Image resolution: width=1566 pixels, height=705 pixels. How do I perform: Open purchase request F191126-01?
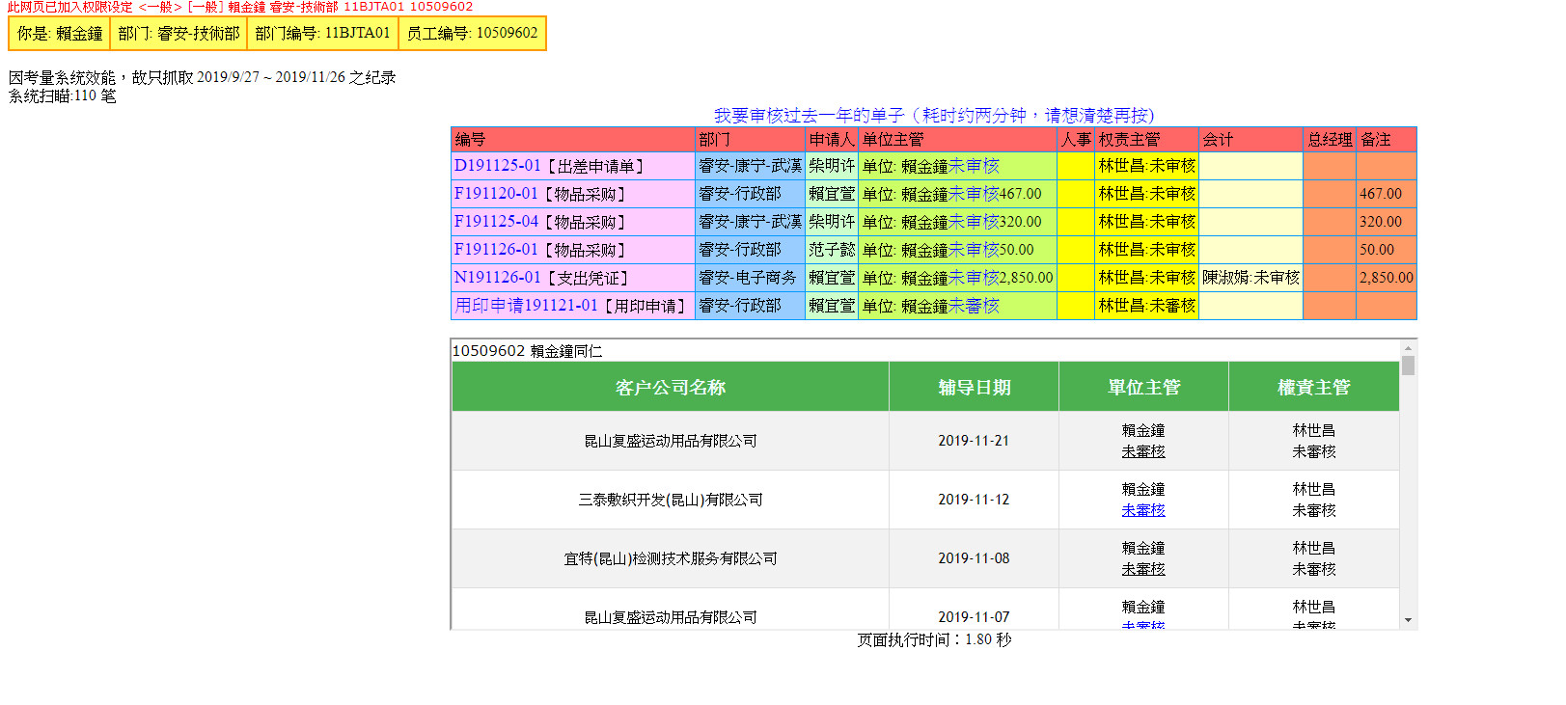pyautogui.click(x=496, y=250)
